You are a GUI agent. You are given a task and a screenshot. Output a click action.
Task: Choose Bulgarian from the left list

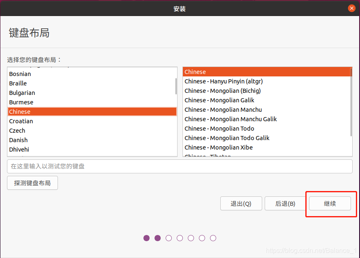coord(92,93)
